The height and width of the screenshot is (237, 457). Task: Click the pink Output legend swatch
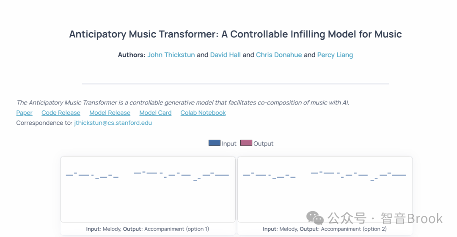coord(246,143)
